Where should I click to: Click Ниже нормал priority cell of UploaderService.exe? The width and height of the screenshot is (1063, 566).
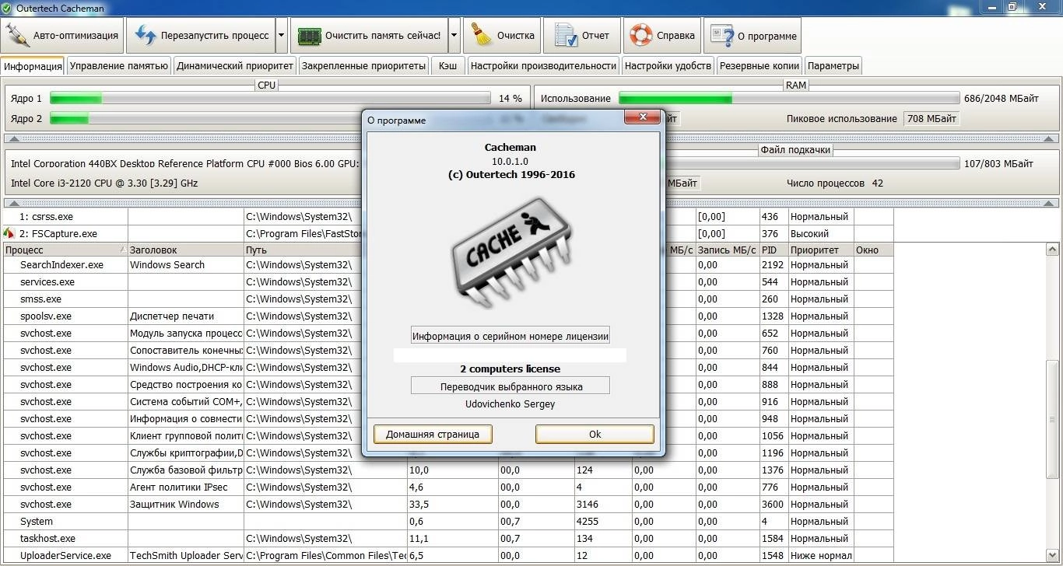point(821,555)
